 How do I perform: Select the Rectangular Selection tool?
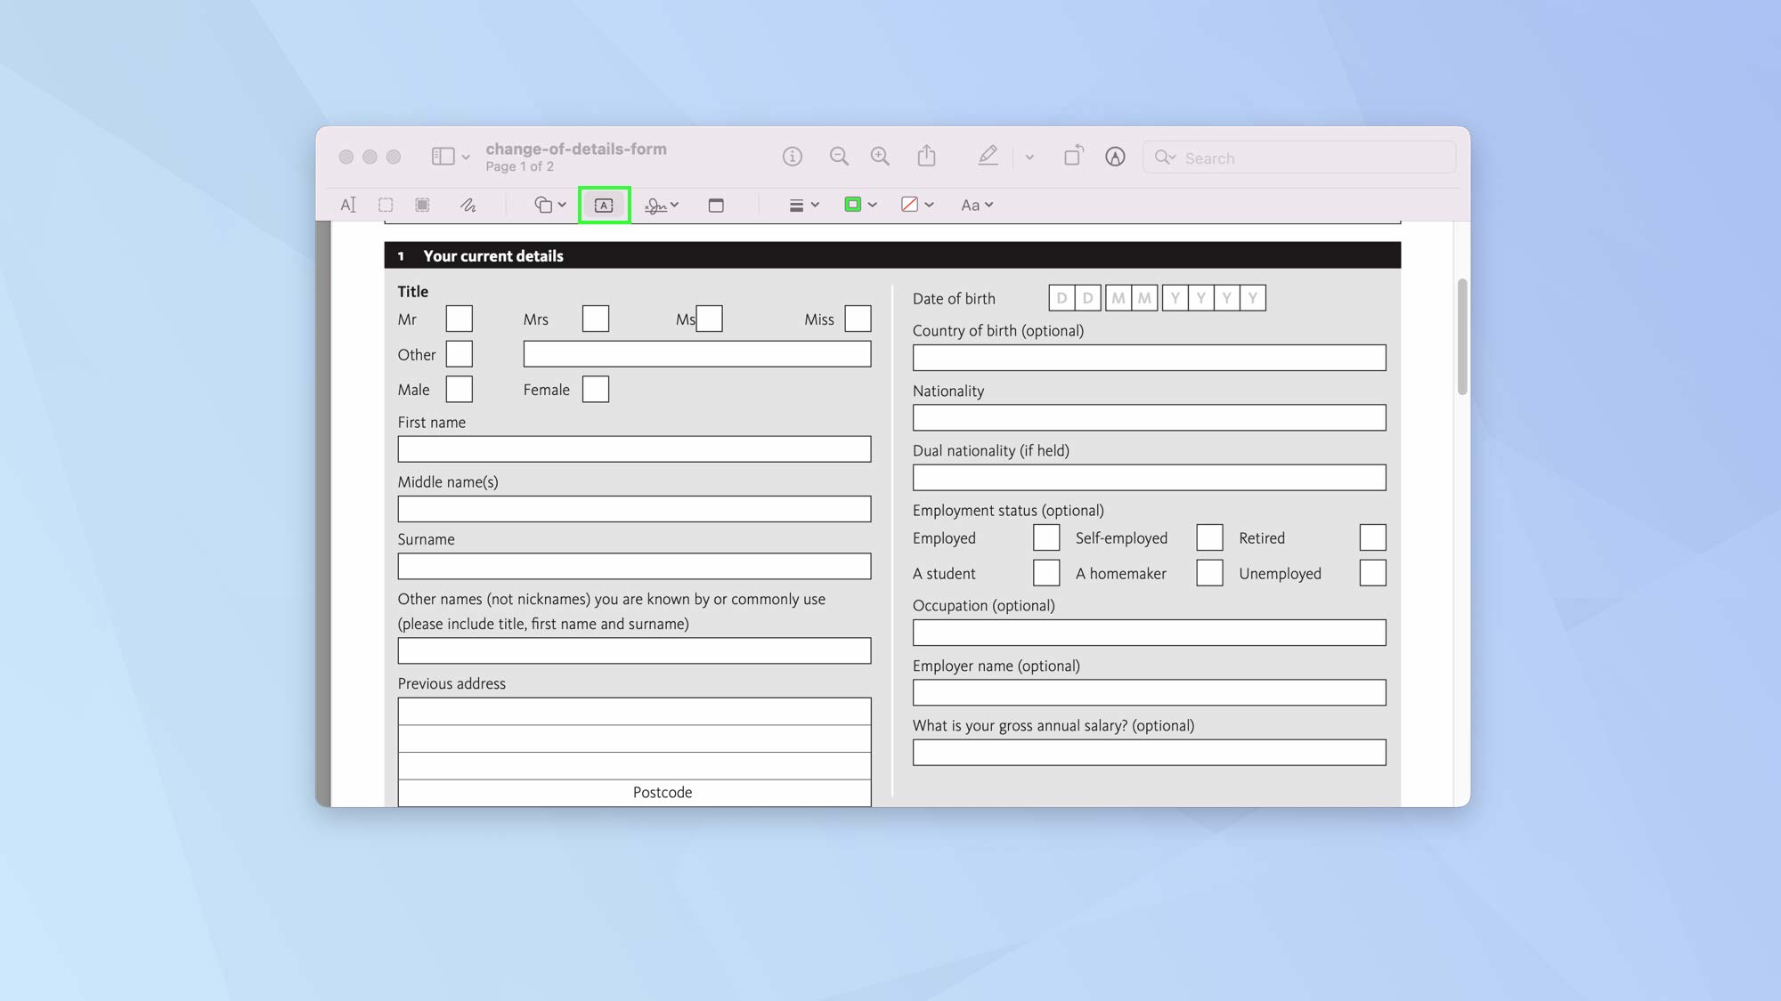[x=386, y=205]
